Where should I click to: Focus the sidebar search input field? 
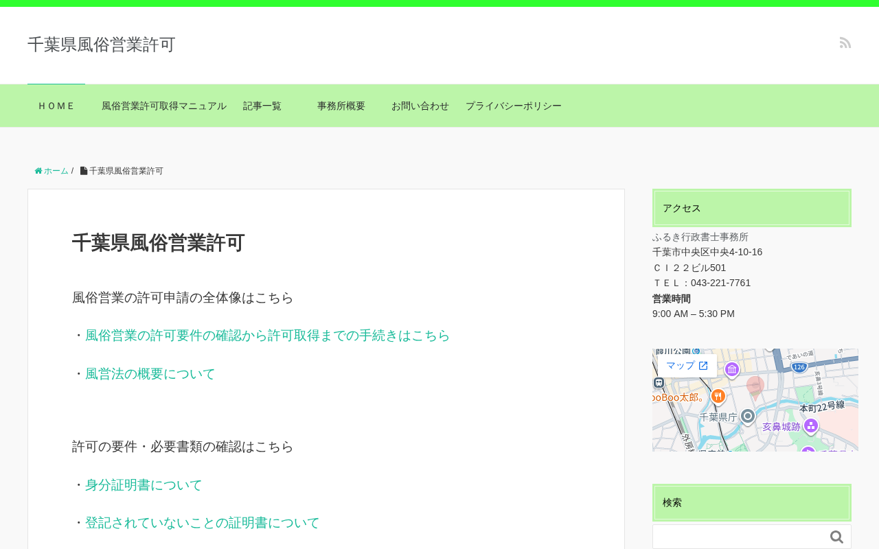click(x=740, y=537)
